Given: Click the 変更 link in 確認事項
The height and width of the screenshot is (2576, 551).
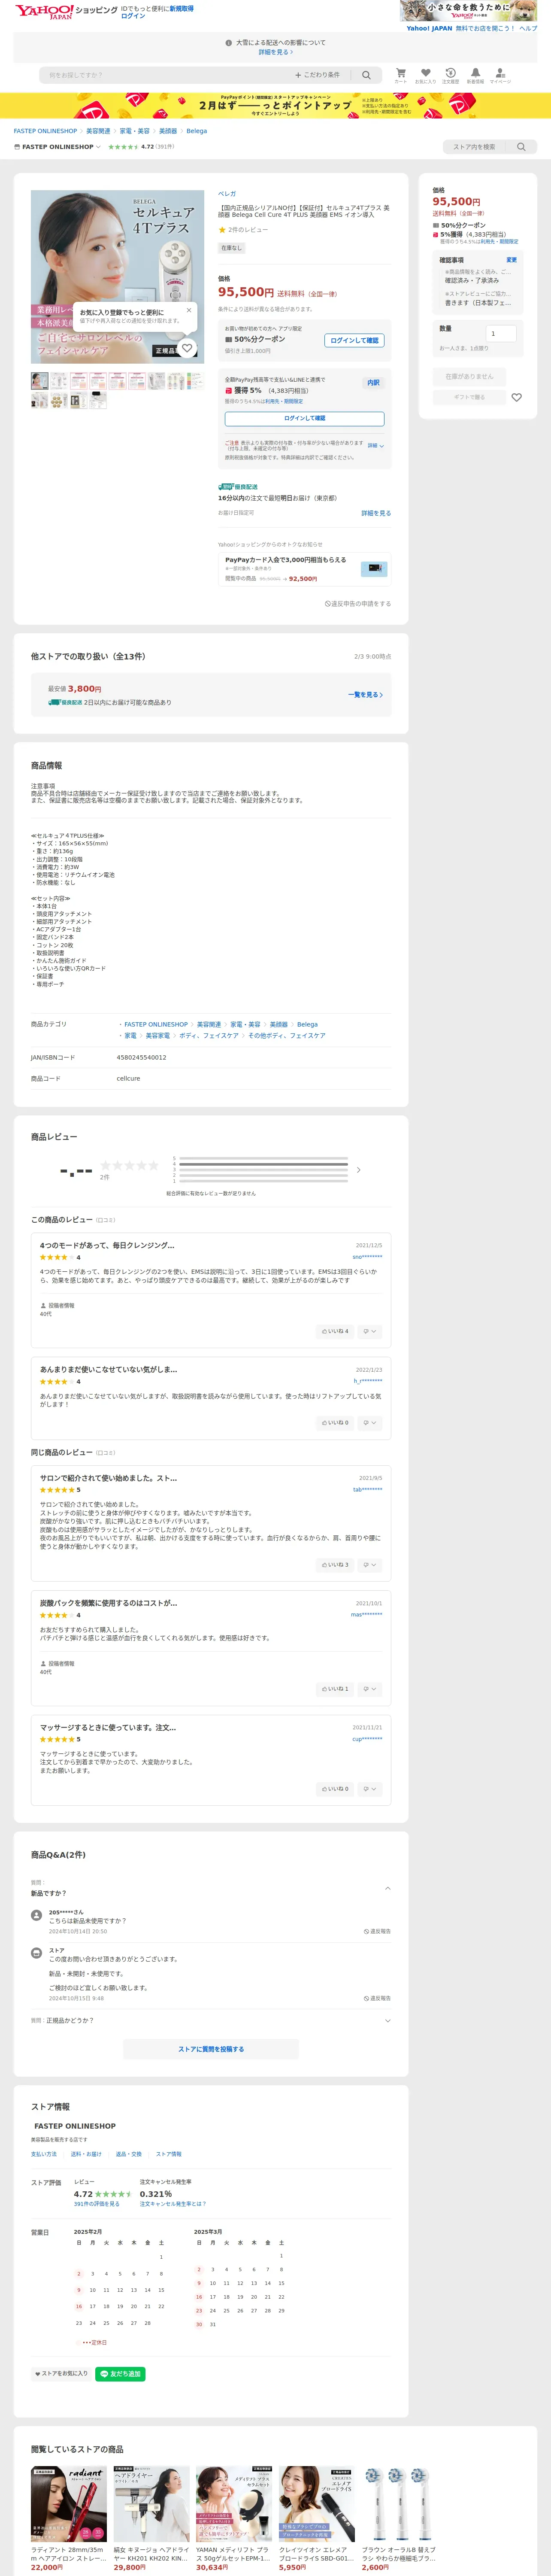Looking at the screenshot, I should coord(511,260).
